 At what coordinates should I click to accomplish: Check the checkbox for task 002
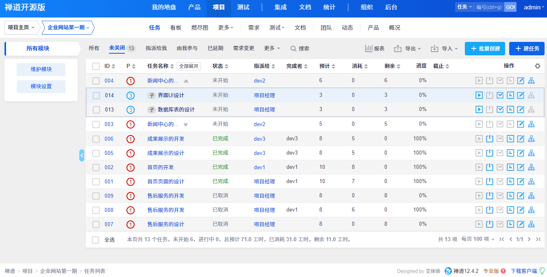tap(96, 168)
